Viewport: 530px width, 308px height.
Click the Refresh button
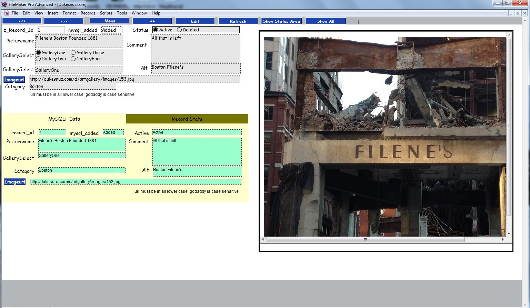tap(238, 21)
